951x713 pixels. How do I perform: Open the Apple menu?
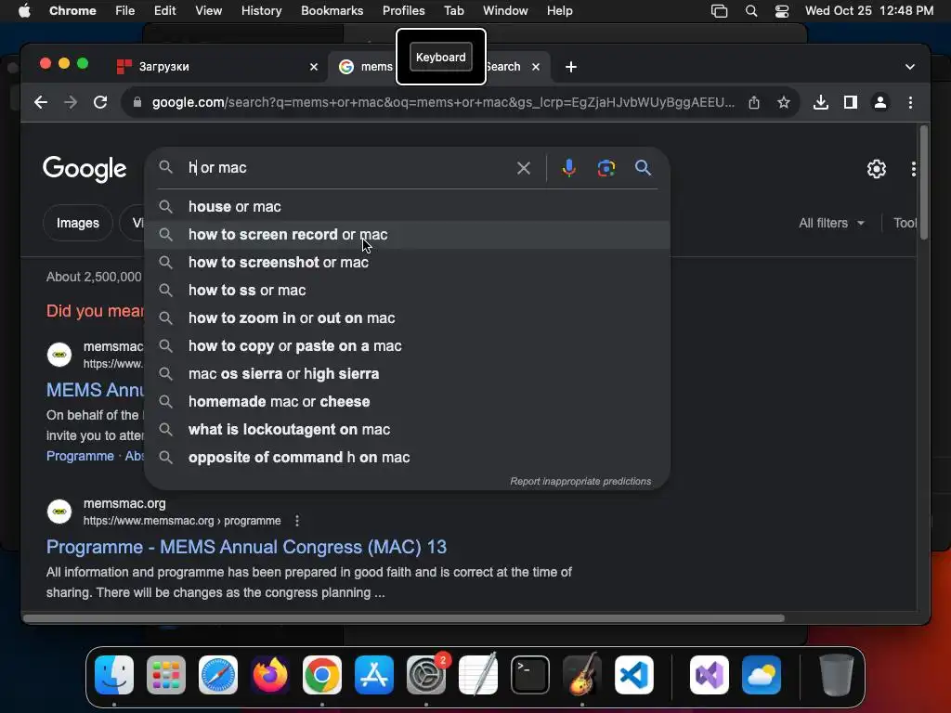[24, 11]
